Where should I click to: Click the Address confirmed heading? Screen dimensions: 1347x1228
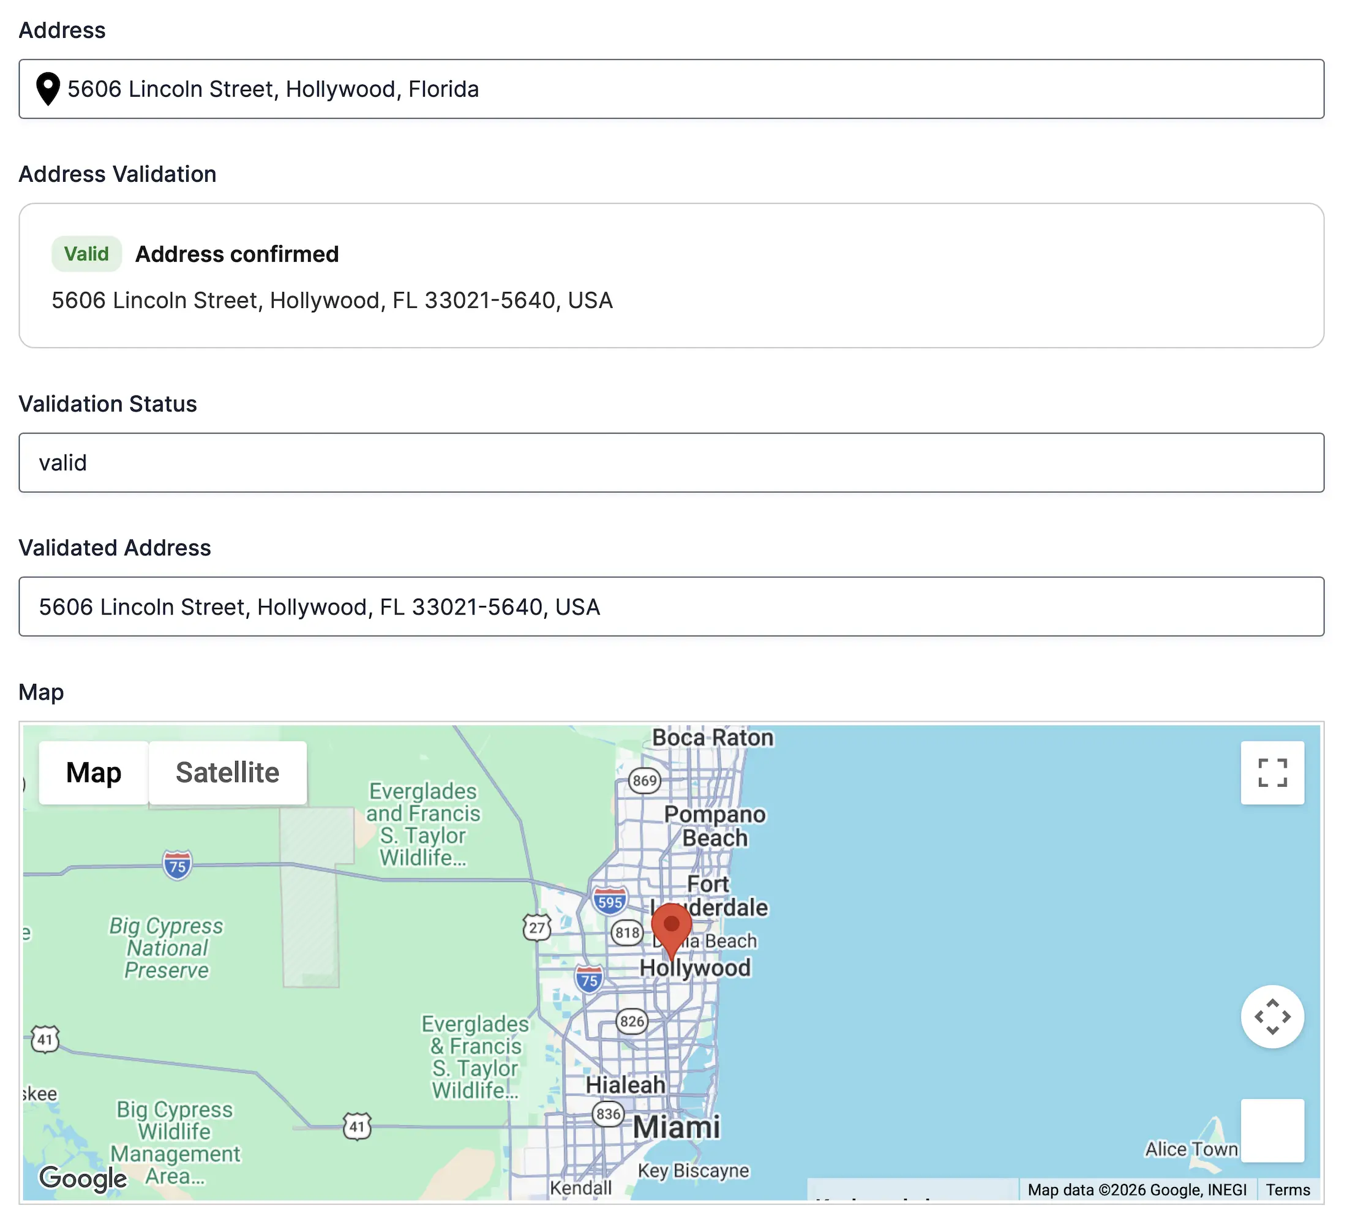point(237,254)
